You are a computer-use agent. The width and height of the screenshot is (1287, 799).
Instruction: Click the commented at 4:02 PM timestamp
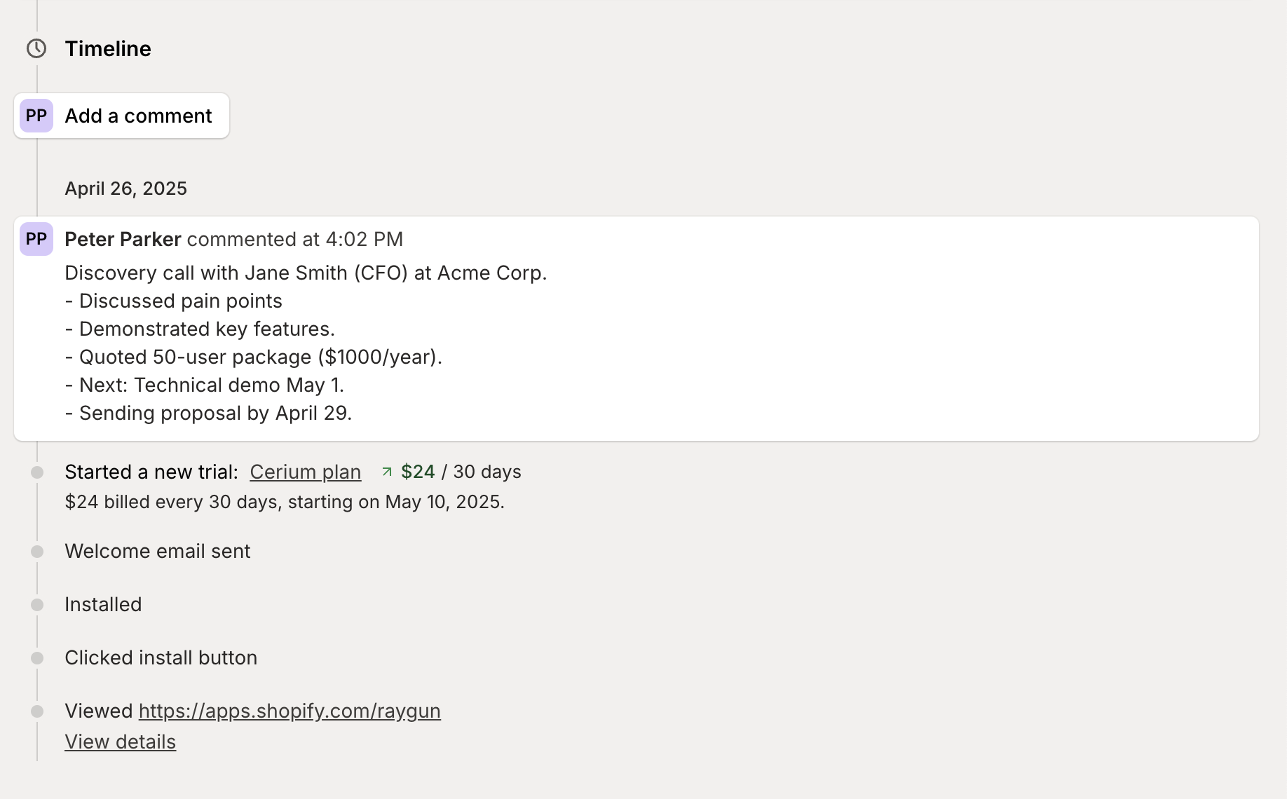(295, 239)
